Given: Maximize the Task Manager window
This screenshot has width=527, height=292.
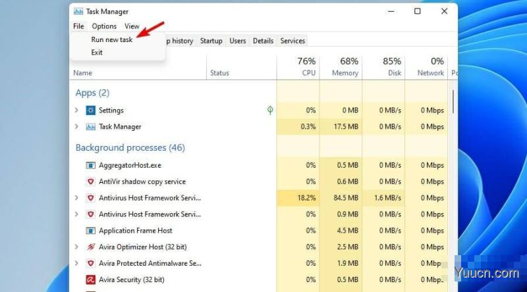Looking at the screenshot, I should tap(417, 11).
